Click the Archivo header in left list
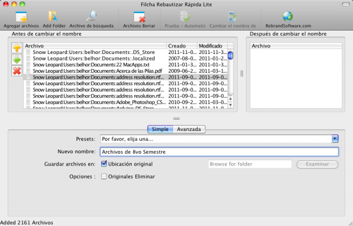353x226 pixels. [x=95, y=46]
